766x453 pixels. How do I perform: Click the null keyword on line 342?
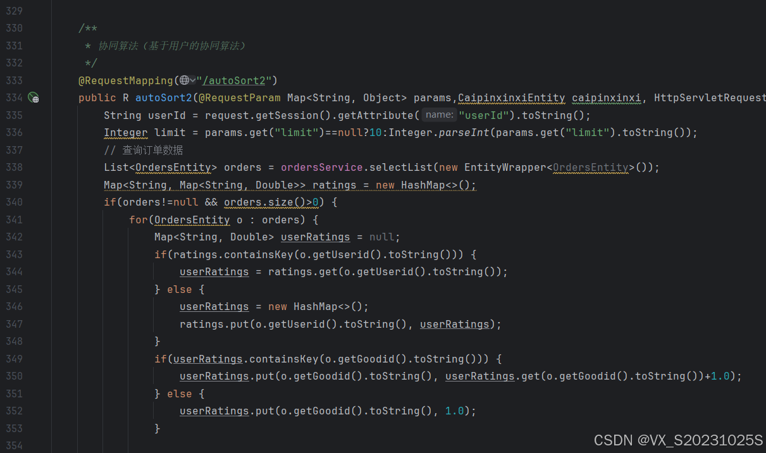(382, 237)
